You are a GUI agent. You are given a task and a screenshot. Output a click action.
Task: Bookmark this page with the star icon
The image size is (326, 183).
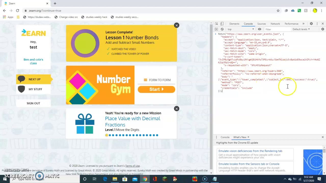click(278, 11)
